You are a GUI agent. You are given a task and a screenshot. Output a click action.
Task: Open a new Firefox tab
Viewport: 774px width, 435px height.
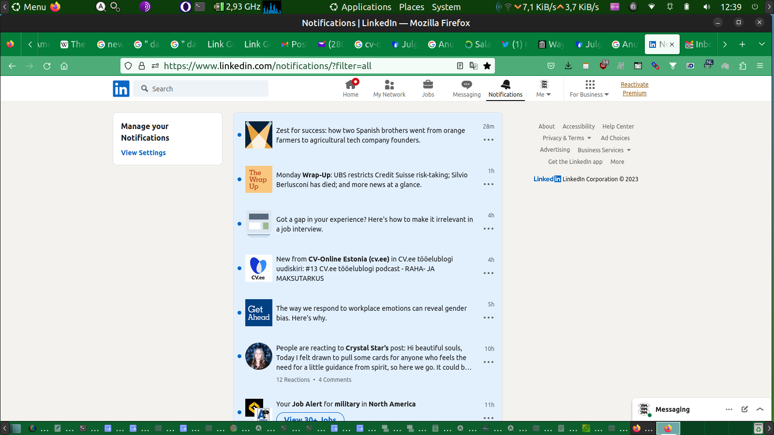point(743,44)
